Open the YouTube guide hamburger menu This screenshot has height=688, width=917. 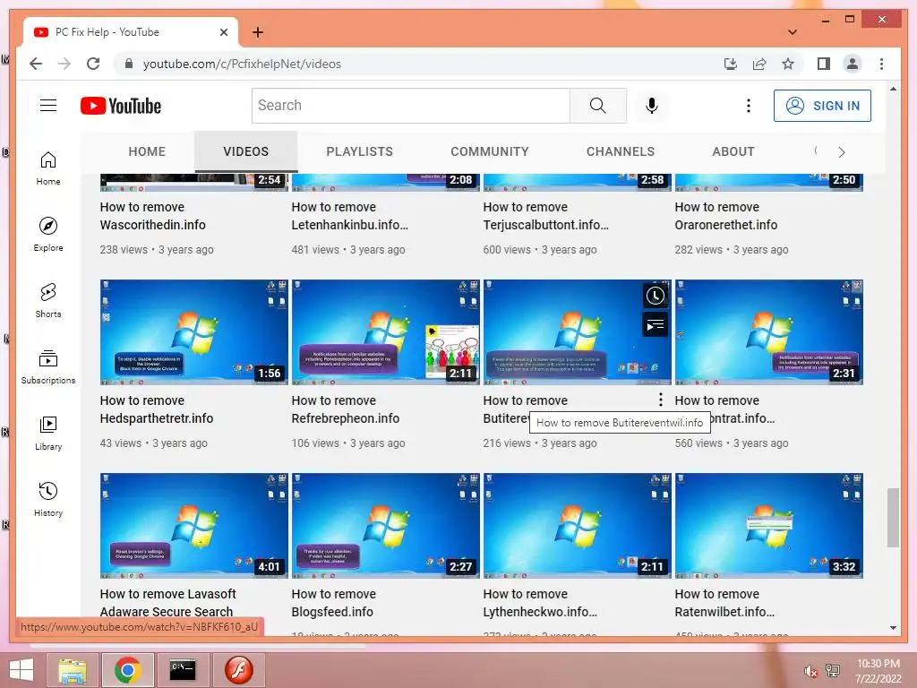48,106
